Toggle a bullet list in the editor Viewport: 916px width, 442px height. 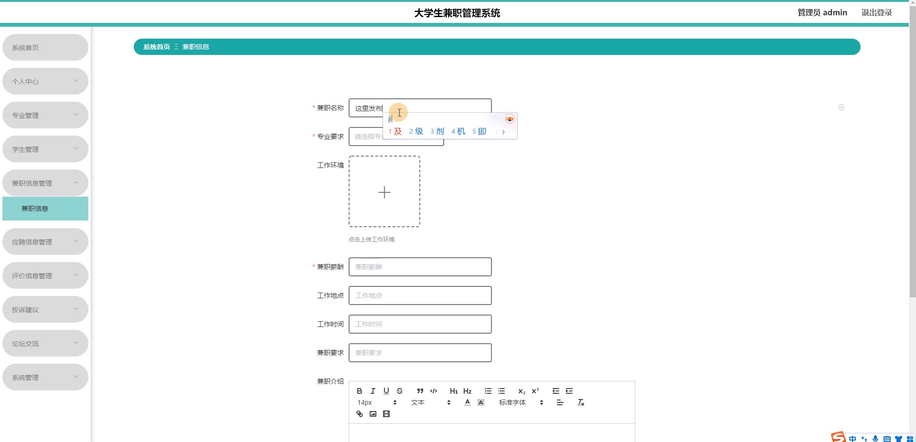(501, 391)
